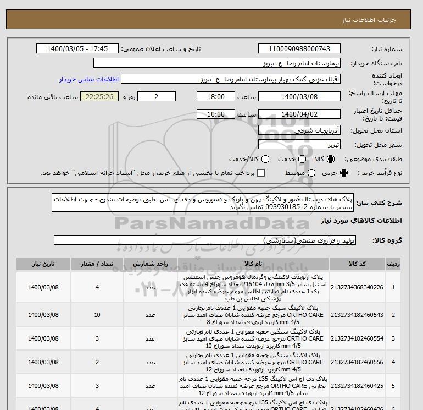The width and height of the screenshot is (423, 410).
Task: Click the row 3 item name with 10 holes
Action: 253,338
